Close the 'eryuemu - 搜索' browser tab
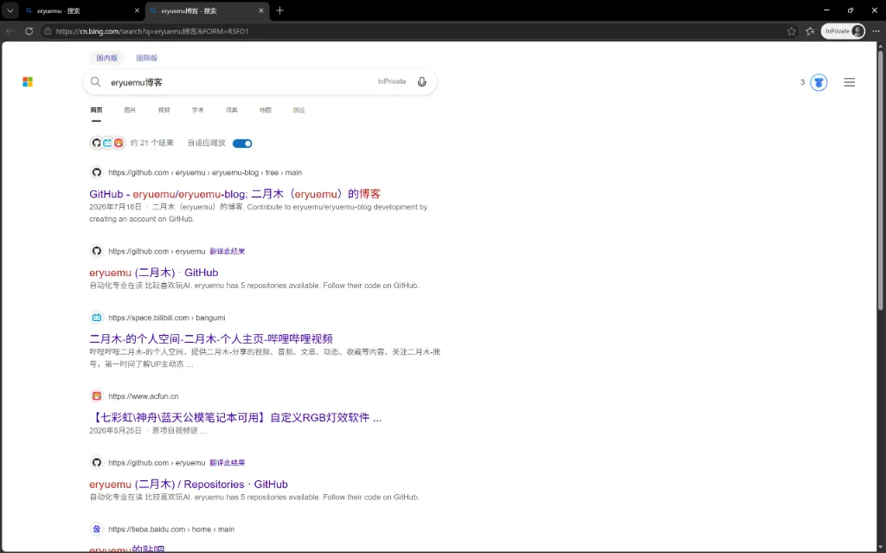Screen dimensions: 886x553 coord(137,10)
